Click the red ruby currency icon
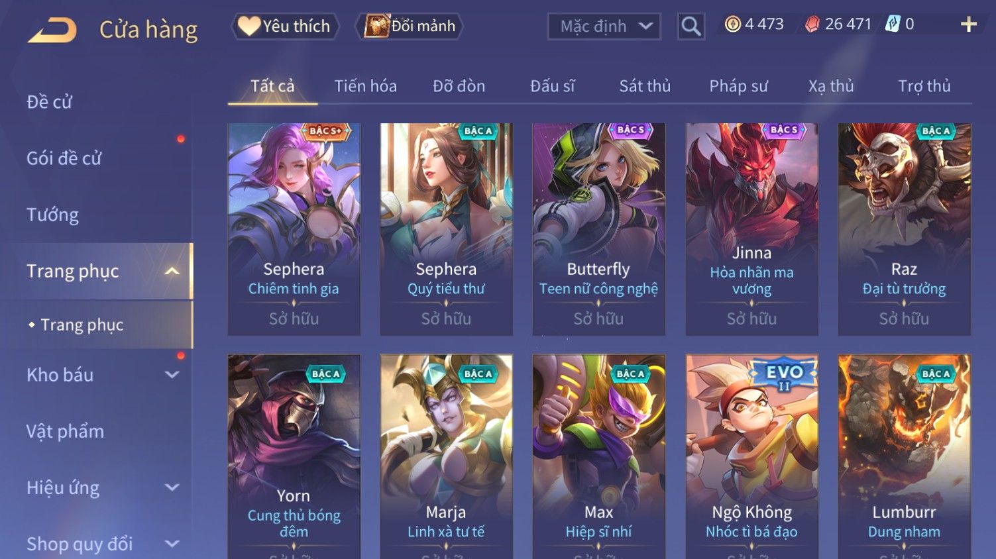Screen dimensions: 996x559 pos(812,25)
